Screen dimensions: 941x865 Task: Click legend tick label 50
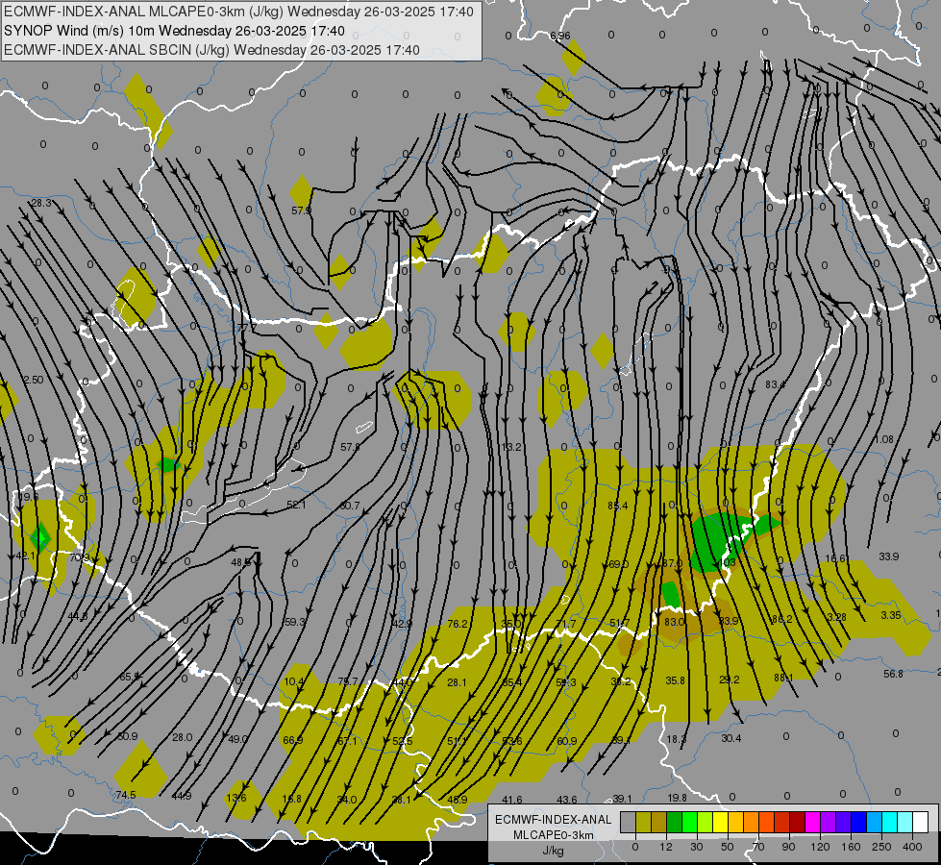[x=727, y=847]
